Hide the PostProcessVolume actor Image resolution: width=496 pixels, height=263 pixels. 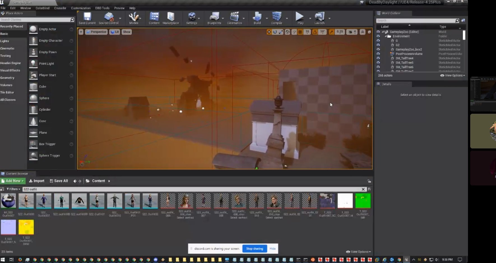tap(378, 54)
